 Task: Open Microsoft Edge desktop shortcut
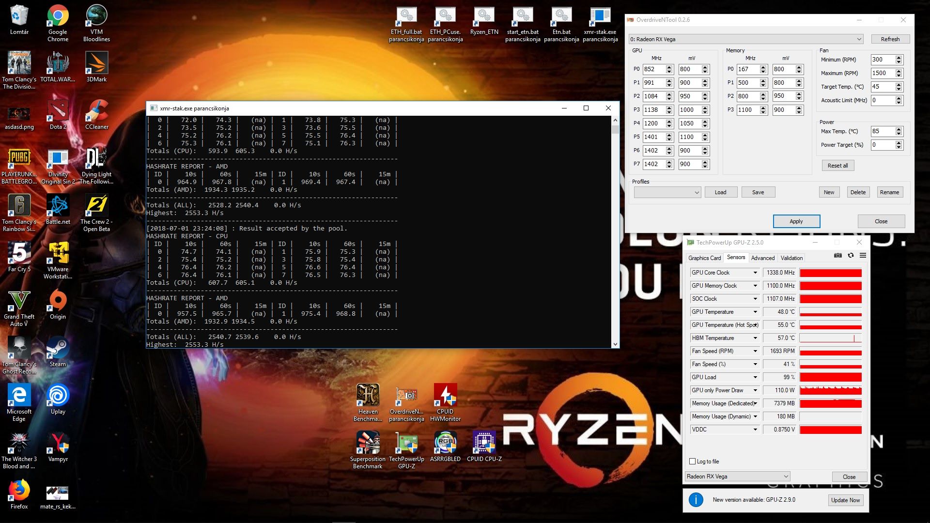click(19, 403)
